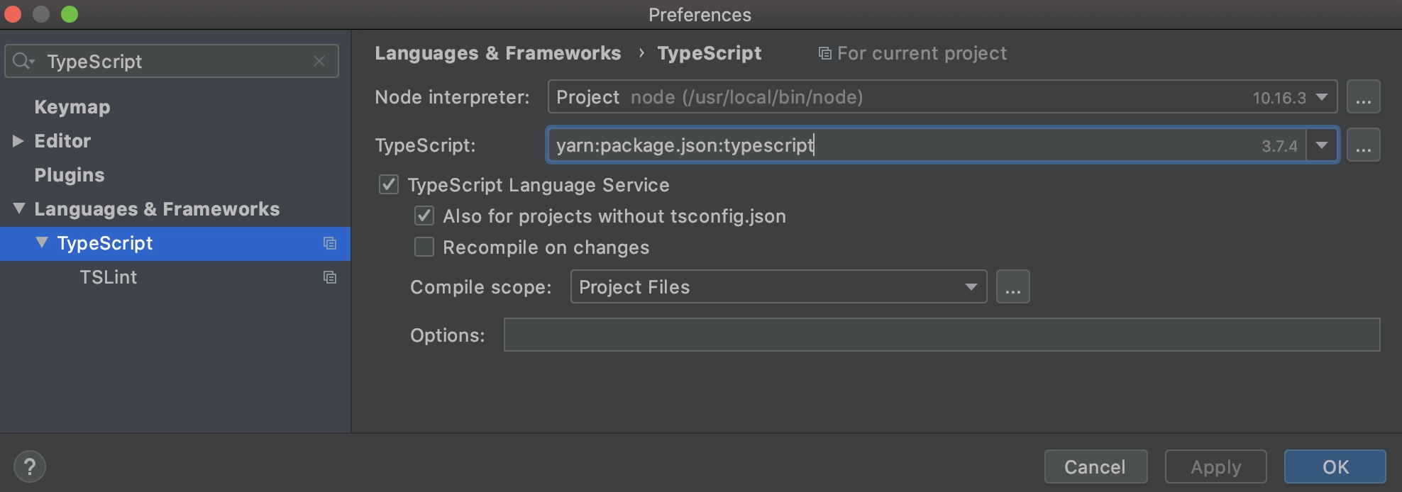This screenshot has width=1402, height=492.
Task: Browse for TypeScript package with ellipsis button
Action: (x=1363, y=145)
